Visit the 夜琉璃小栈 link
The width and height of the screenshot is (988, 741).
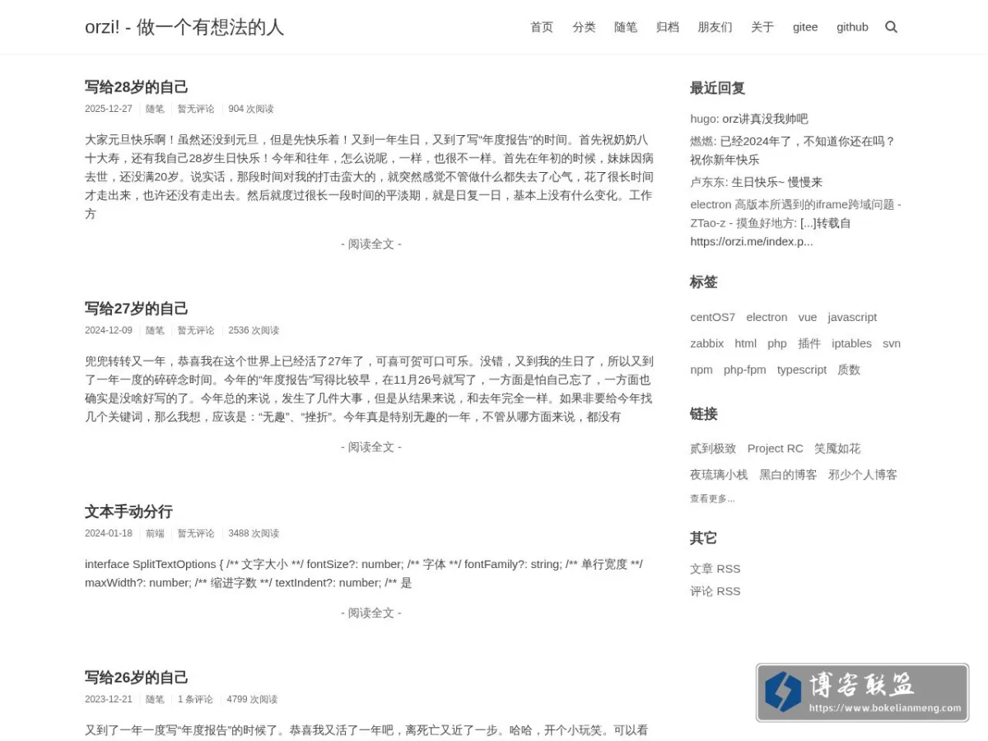719,475
